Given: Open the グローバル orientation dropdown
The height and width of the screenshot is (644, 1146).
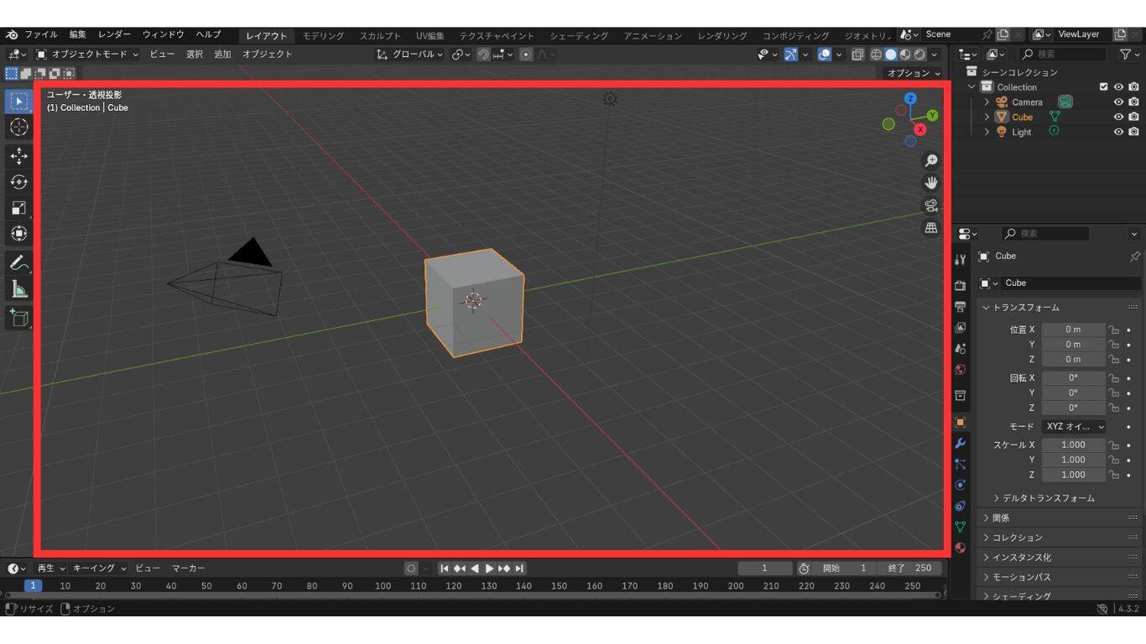Looking at the screenshot, I should 409,55.
